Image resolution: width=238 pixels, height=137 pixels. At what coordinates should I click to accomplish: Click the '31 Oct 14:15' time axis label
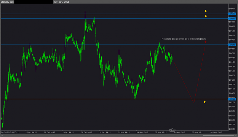(105, 132)
